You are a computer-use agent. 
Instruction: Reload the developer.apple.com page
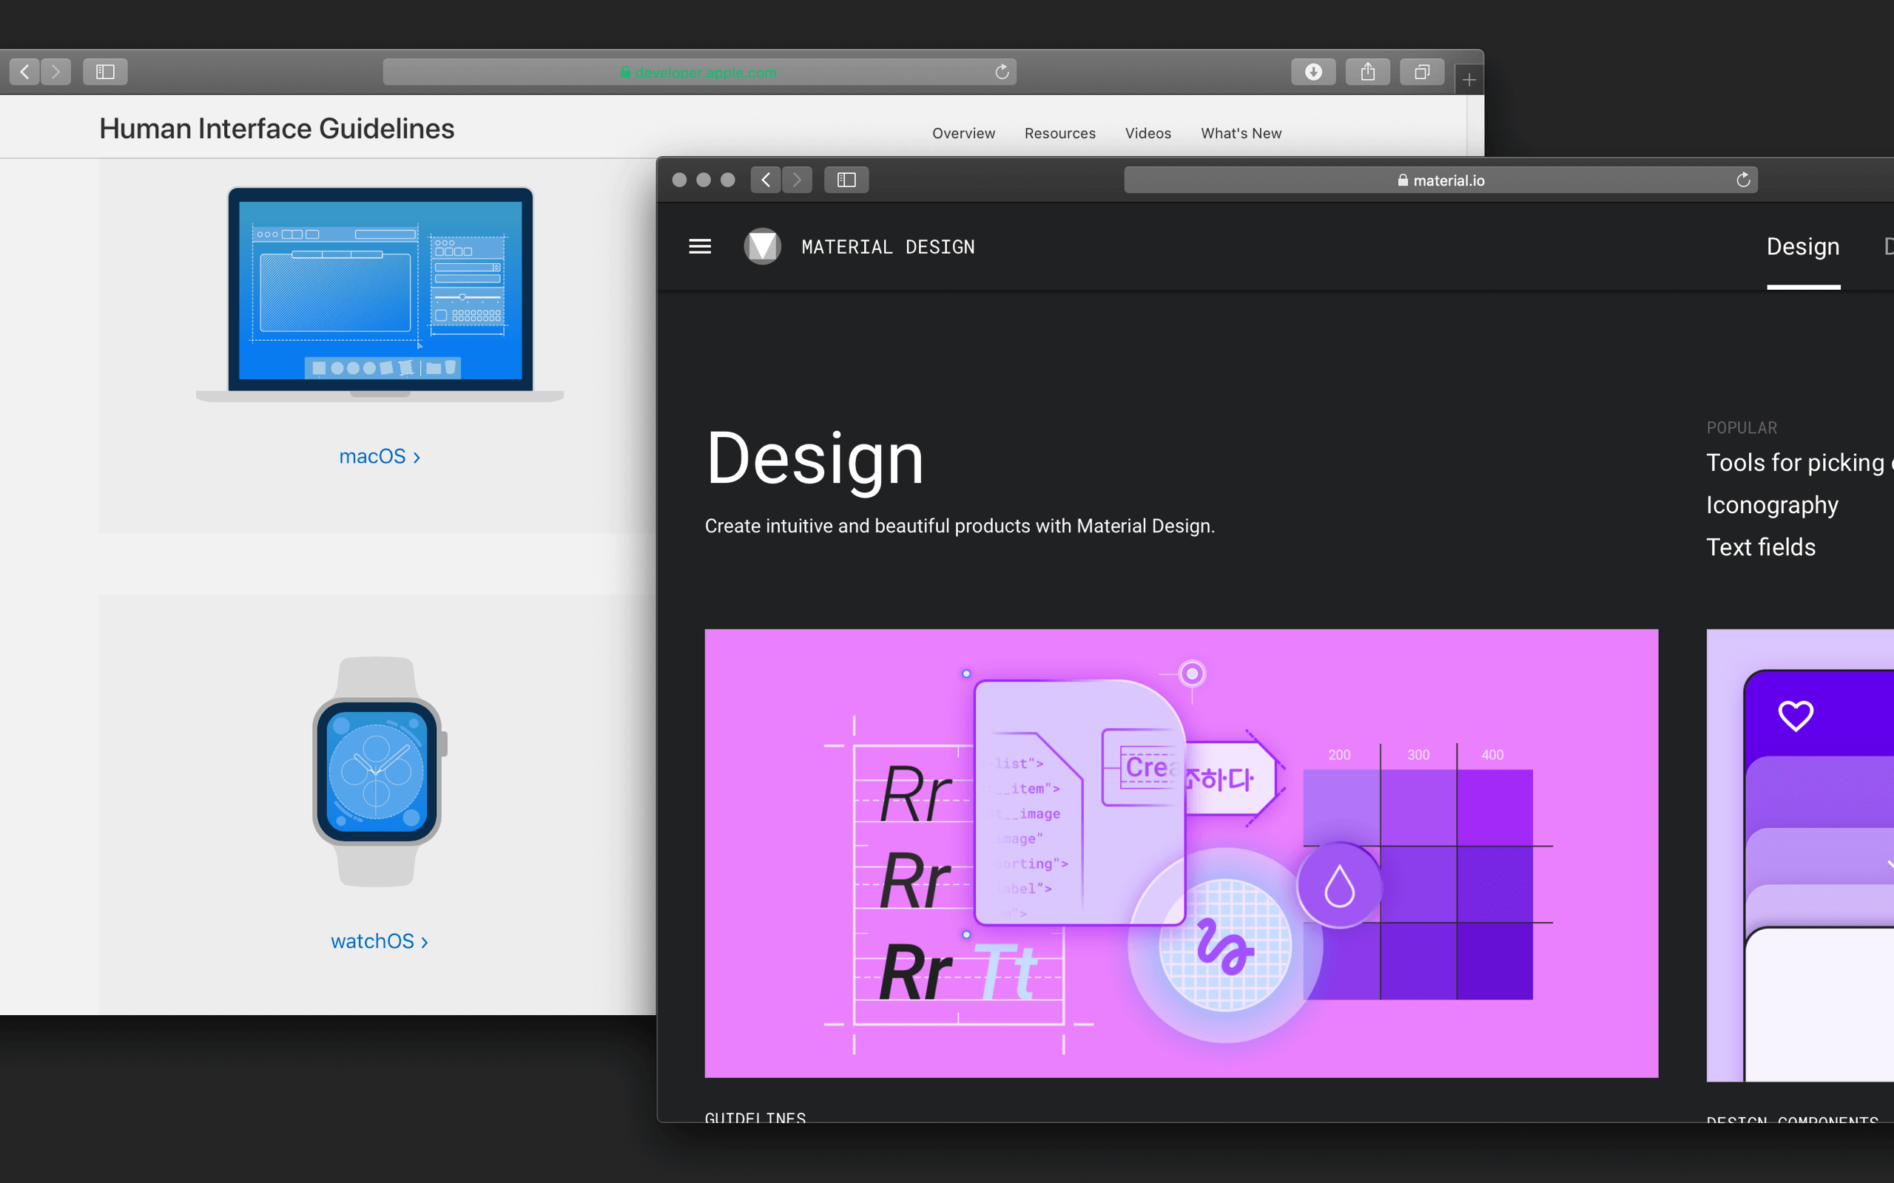[1001, 72]
